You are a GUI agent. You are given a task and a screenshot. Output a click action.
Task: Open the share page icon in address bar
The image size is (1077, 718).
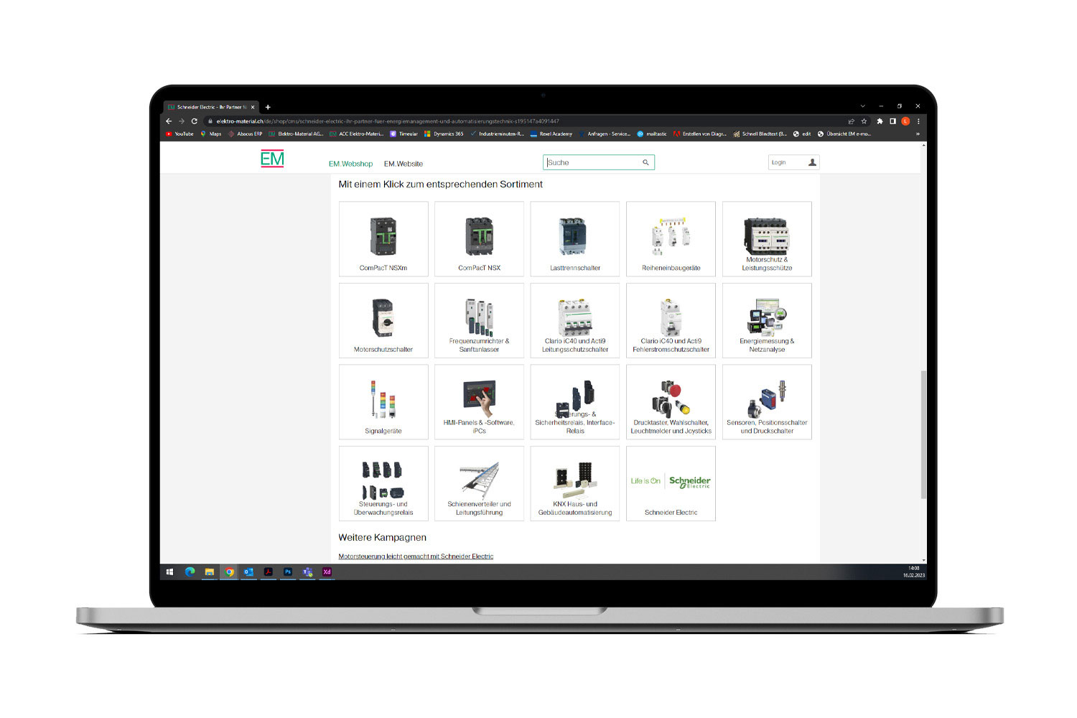click(852, 121)
